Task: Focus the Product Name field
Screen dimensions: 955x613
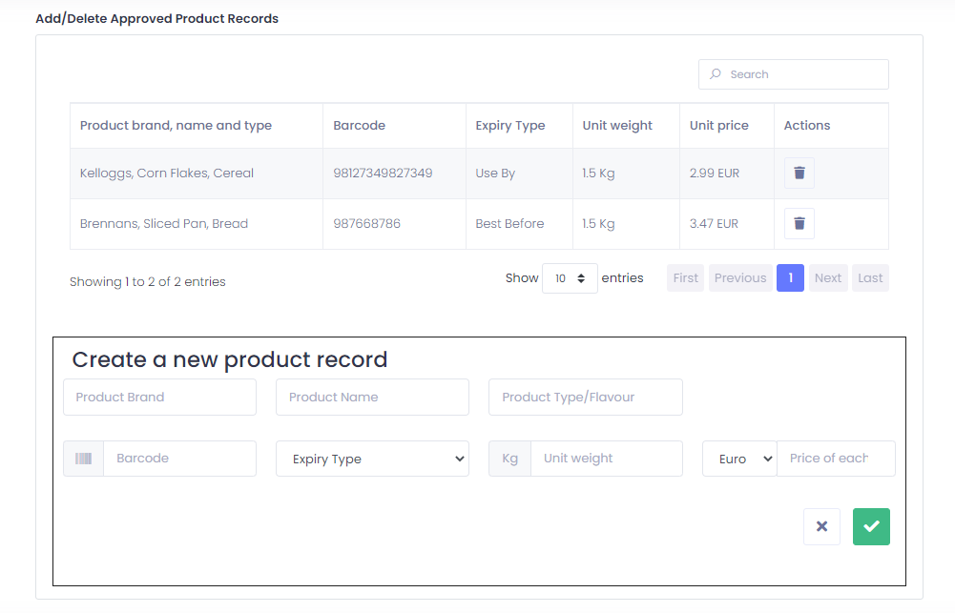Action: coord(372,397)
